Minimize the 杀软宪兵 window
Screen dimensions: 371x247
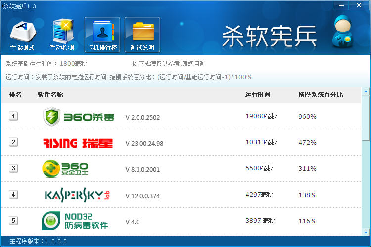pos(341,5)
